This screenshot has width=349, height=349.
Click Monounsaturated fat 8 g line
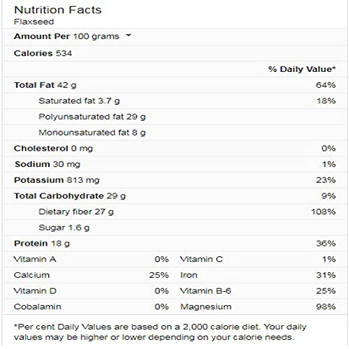click(x=92, y=133)
